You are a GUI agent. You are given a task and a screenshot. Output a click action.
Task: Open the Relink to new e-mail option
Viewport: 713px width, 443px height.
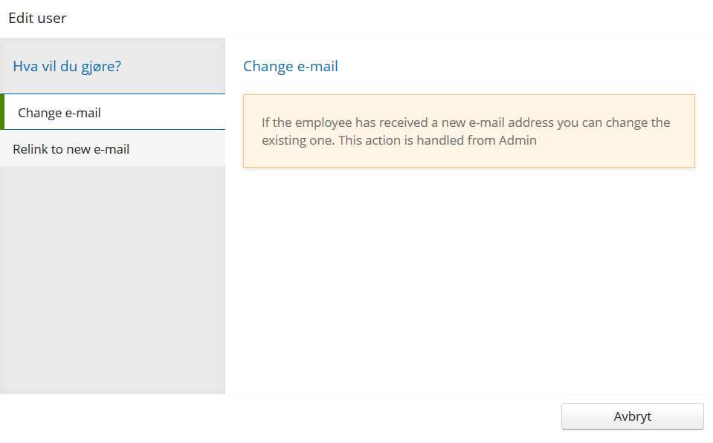pos(71,149)
